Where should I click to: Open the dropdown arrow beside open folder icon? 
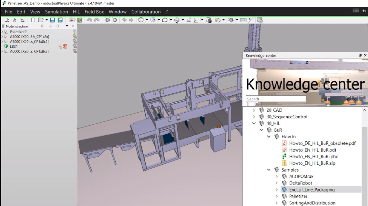[x=46, y=20]
